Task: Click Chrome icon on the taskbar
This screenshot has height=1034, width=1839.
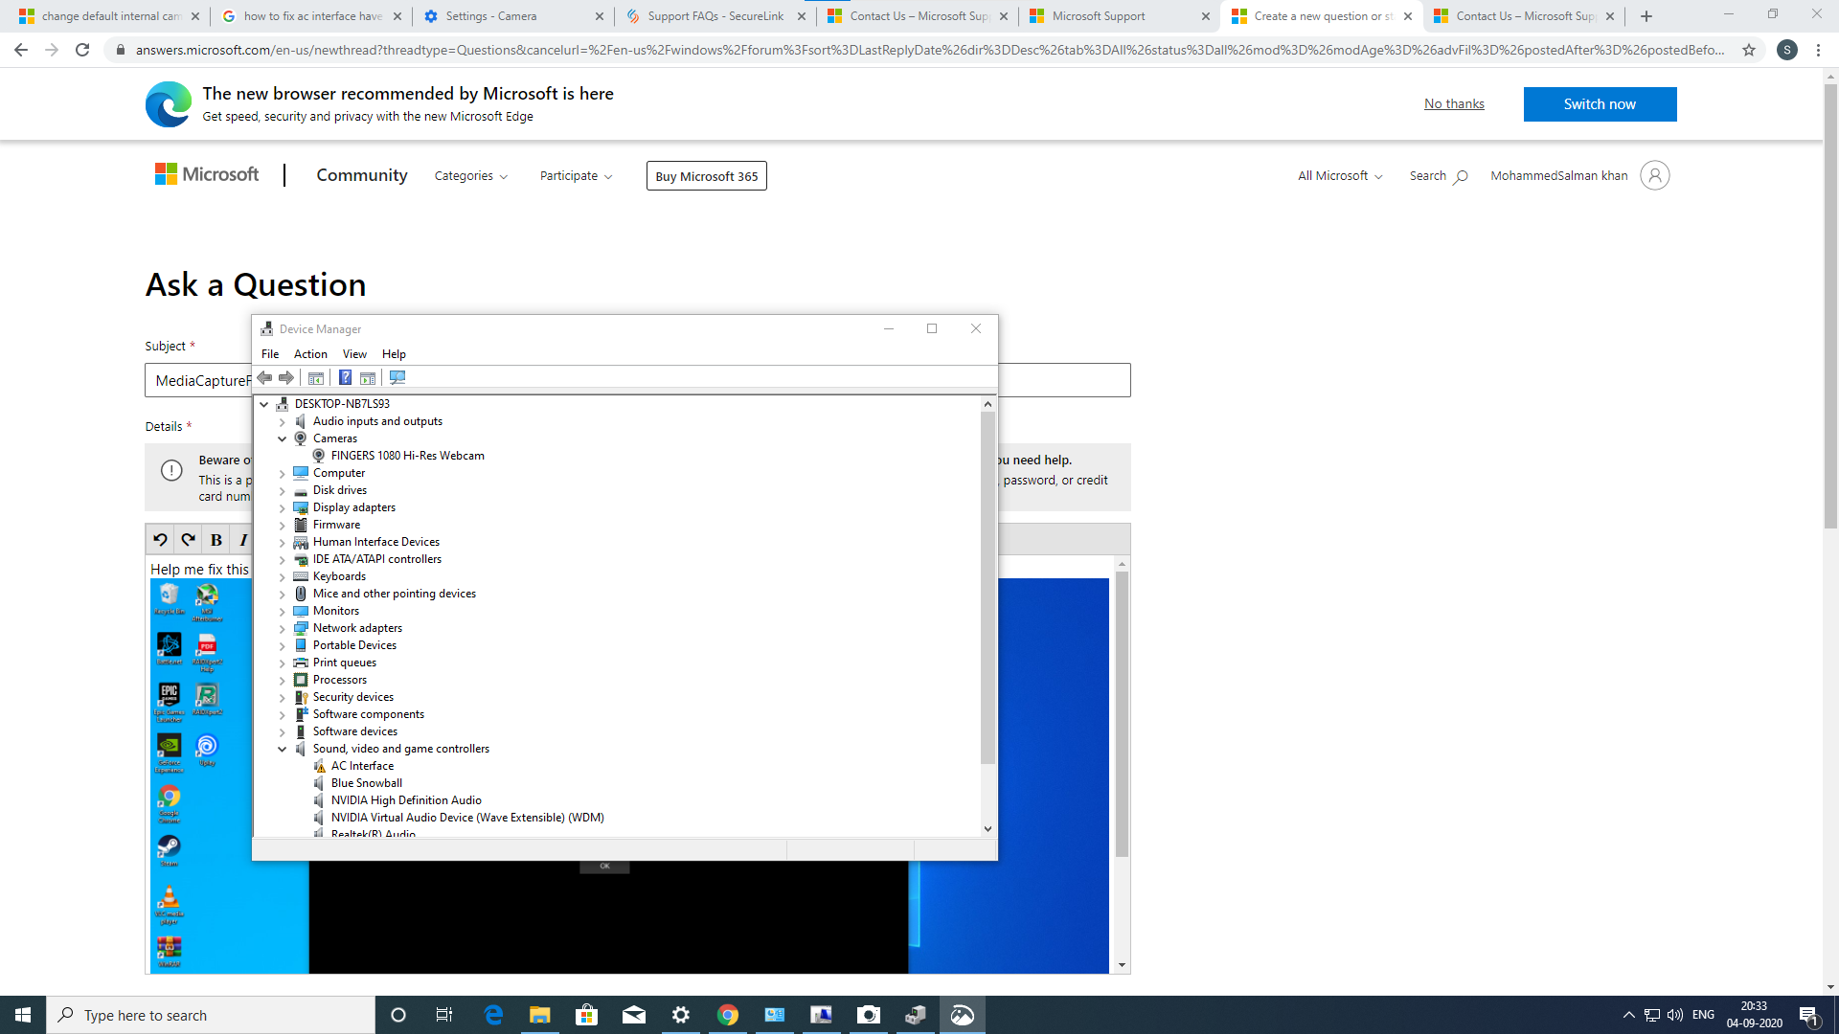Action: (x=728, y=1015)
